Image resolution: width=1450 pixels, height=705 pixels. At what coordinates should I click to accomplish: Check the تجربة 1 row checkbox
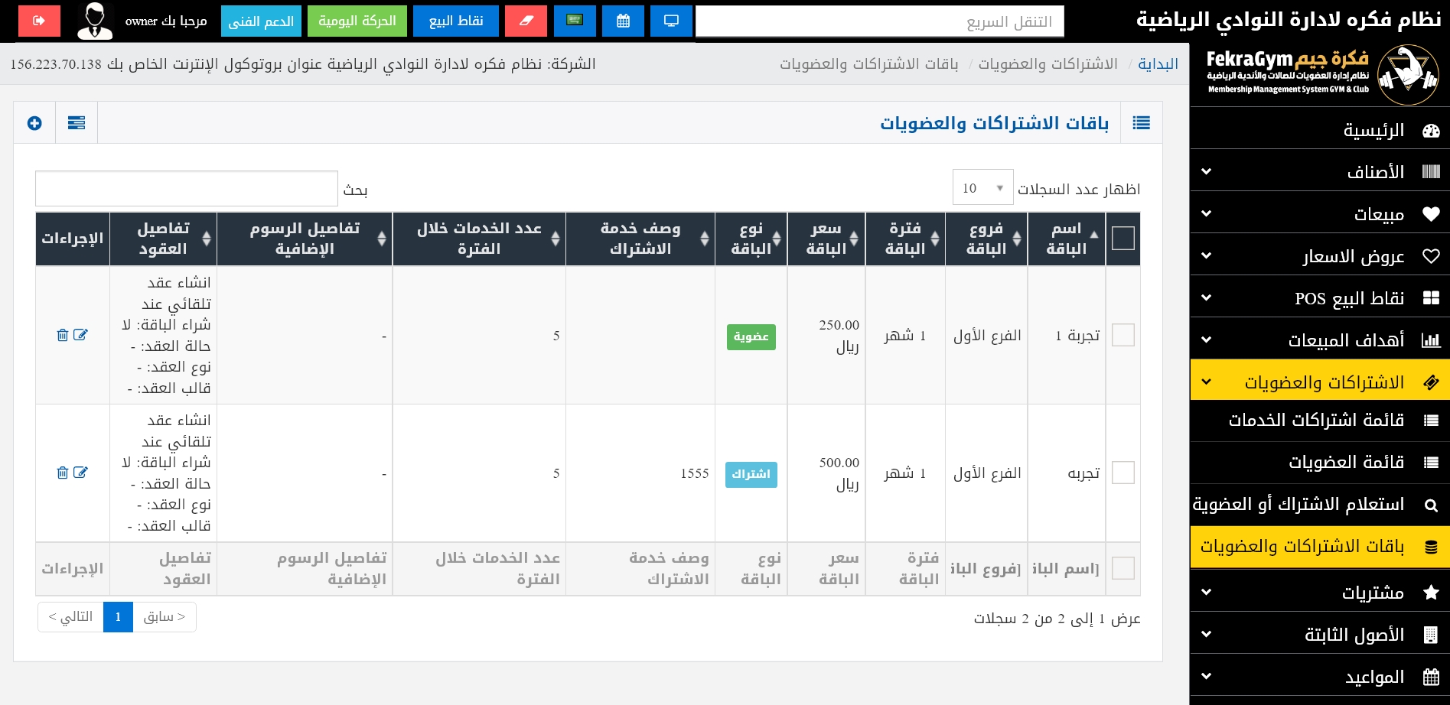(x=1123, y=335)
